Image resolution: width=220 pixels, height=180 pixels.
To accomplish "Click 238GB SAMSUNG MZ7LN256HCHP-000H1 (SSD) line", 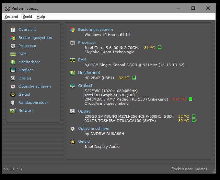I will (129, 116).
